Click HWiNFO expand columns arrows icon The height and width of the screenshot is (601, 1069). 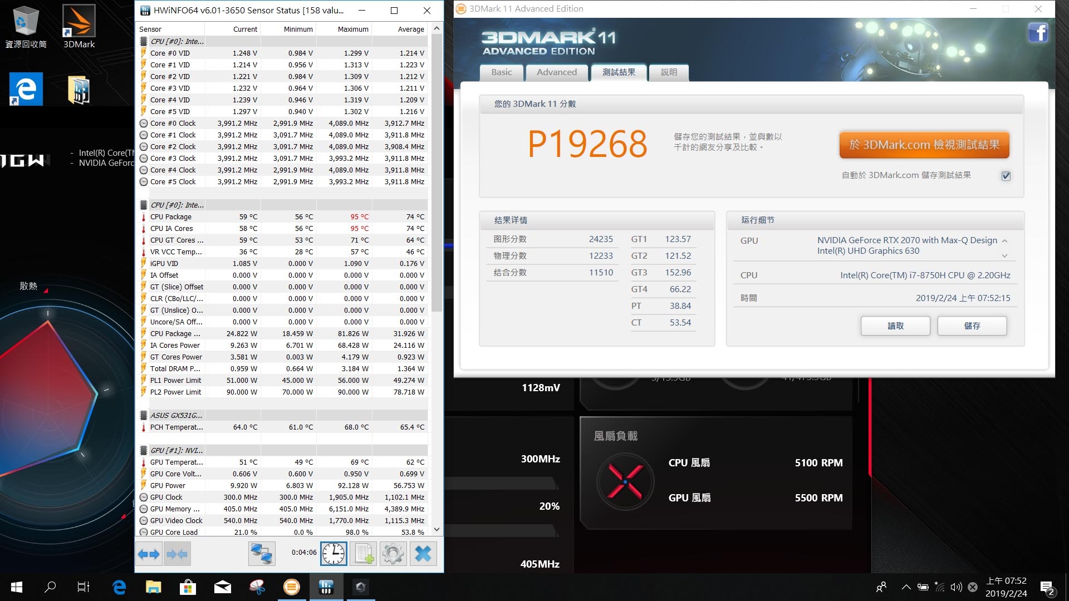point(149,554)
